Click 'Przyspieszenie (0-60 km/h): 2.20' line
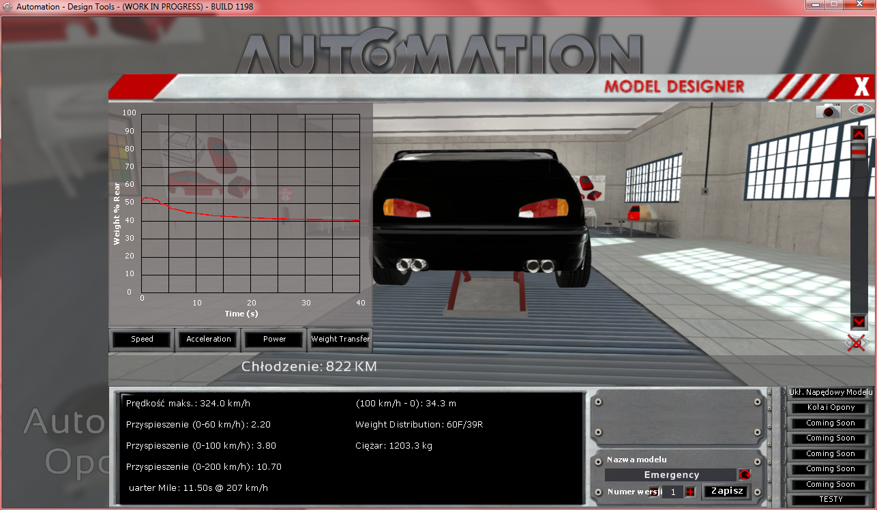 coord(198,424)
